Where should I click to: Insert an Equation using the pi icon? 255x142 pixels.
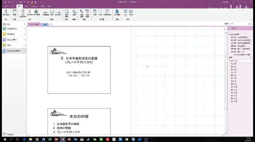(x=126, y=12)
